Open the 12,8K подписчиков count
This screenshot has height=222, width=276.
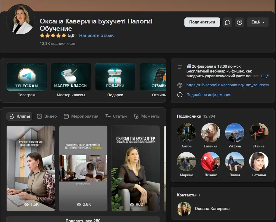pyautogui.click(x=57, y=43)
